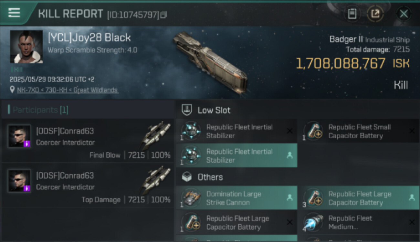The width and height of the screenshot is (420, 242).
Task: Close the kill report window
Action: pos(404,14)
